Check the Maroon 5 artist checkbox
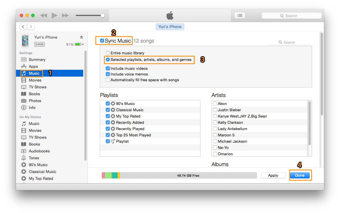This screenshot has width=340, height=213. (x=215, y=135)
